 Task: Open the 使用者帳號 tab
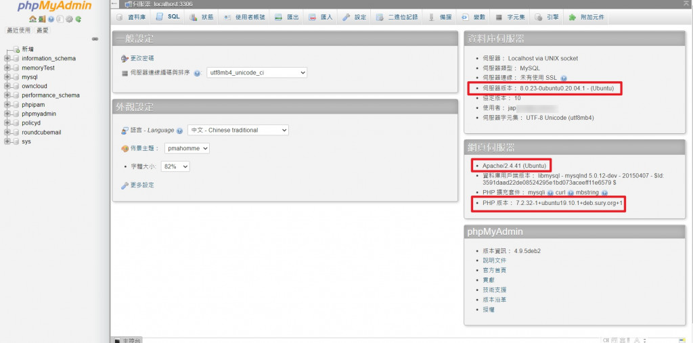coord(244,17)
